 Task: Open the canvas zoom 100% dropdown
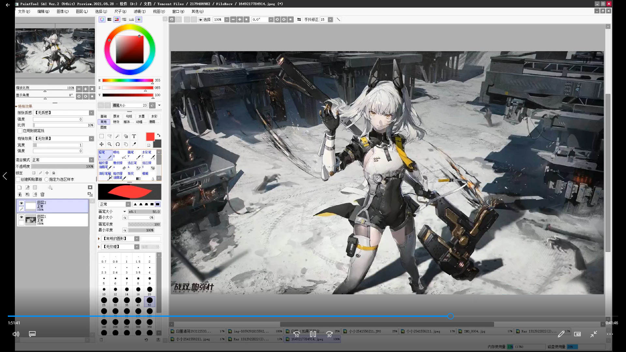227,20
